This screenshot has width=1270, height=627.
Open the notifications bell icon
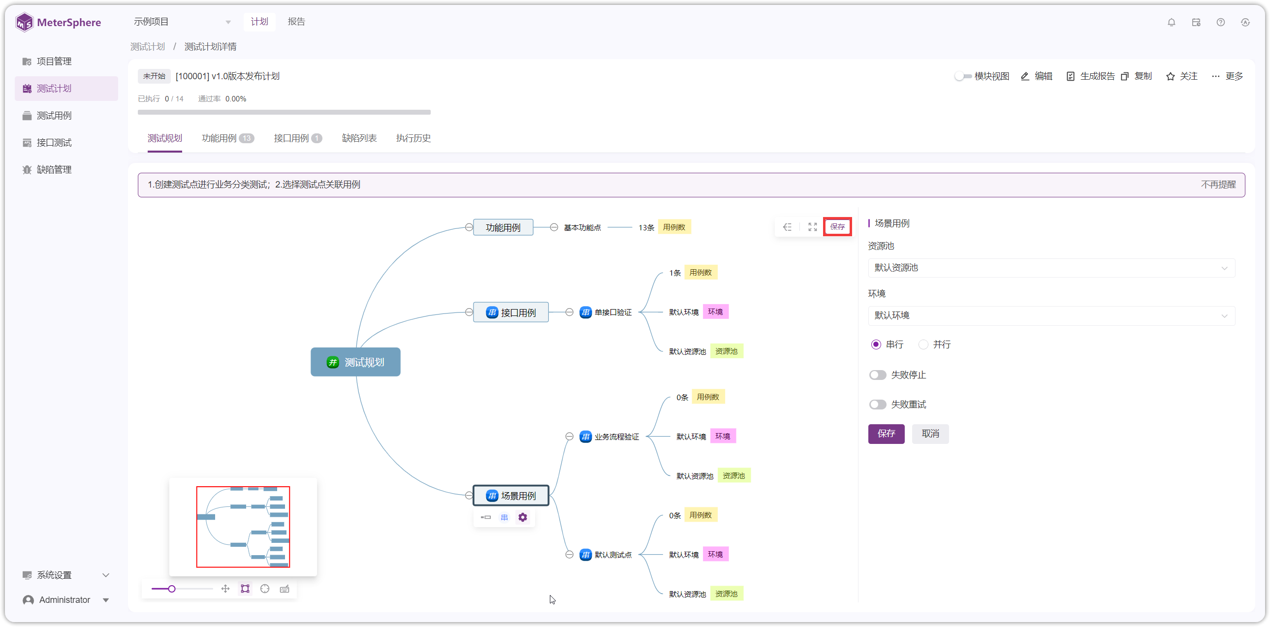1172,22
